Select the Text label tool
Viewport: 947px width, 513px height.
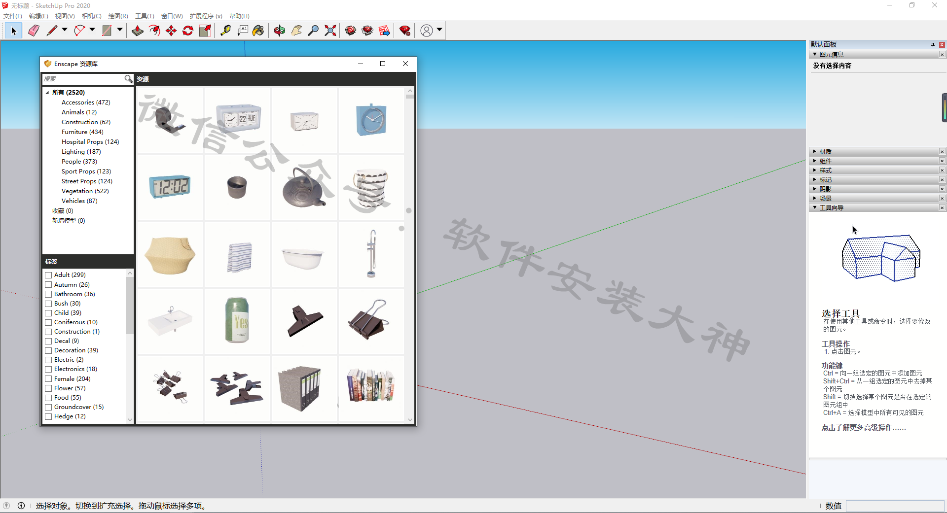(x=242, y=31)
